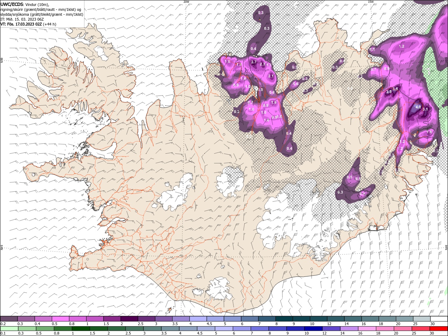
Task: Click the 'slydda/snjókoma' legend description line
Action: [42, 14]
